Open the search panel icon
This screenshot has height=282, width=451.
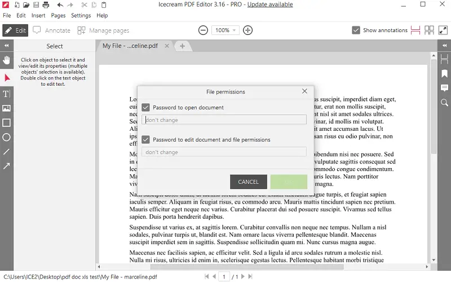(x=444, y=103)
